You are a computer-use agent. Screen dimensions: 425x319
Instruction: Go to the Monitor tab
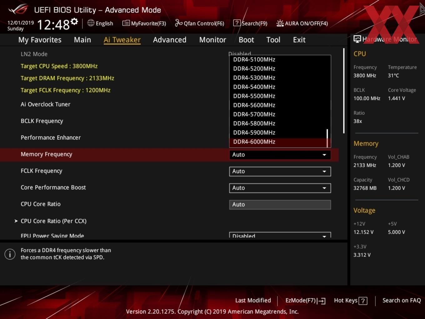(x=212, y=40)
